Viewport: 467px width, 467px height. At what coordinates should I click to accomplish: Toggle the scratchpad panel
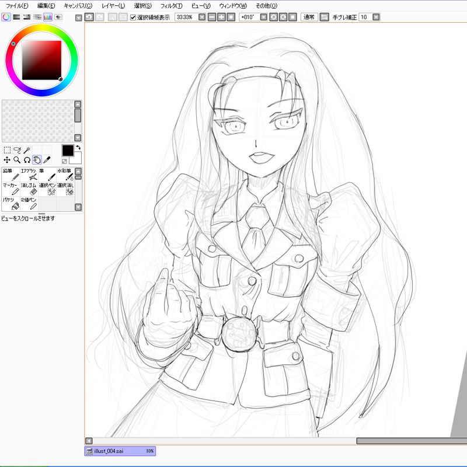click(58, 17)
